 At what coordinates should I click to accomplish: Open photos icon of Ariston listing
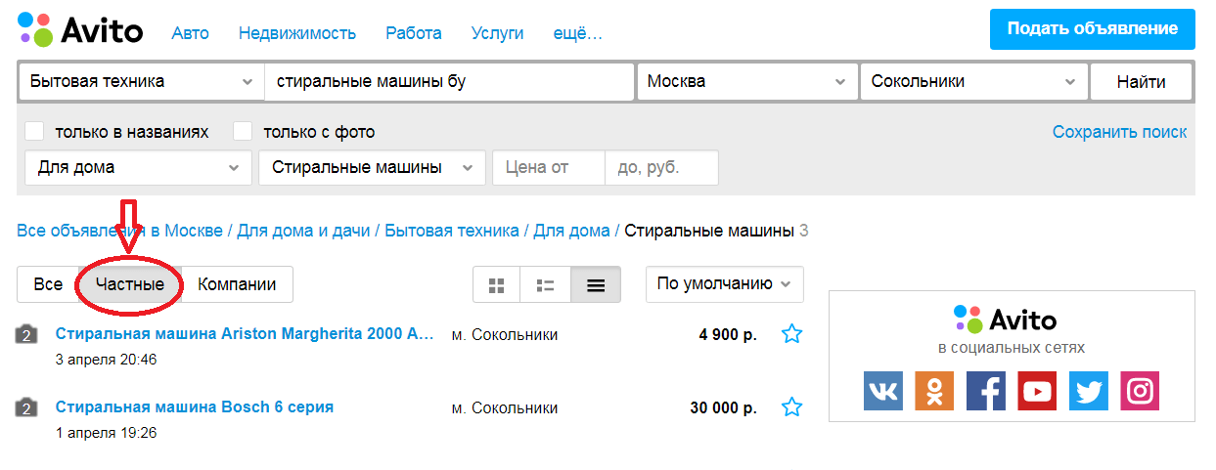coord(26,335)
